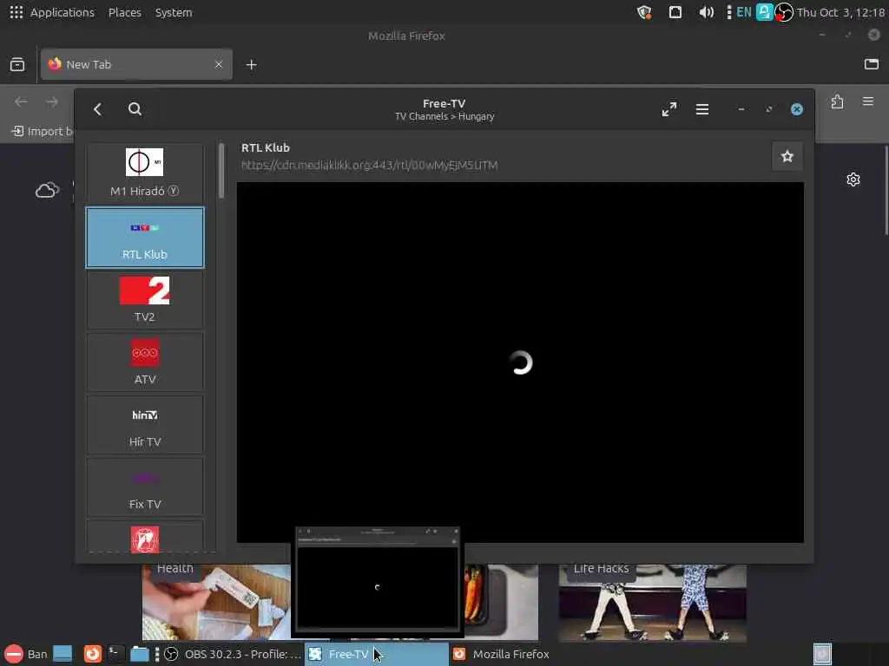Screen dimensions: 889x666
Task: Click OBS tray icon in top panel
Action: 784,12
